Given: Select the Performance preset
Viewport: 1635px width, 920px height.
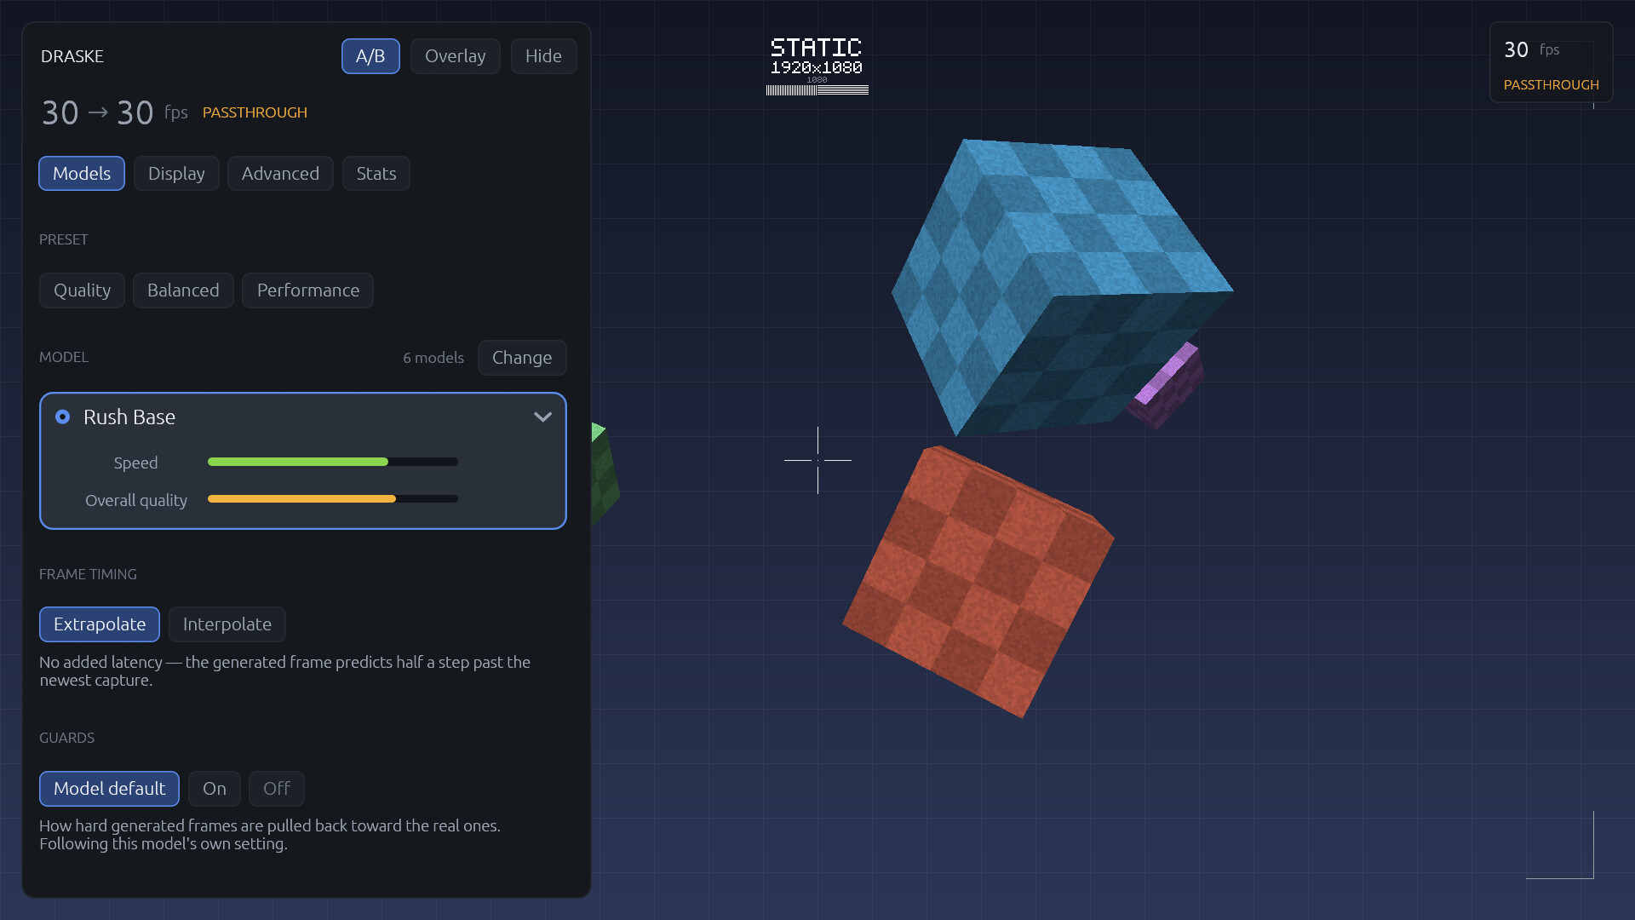Looking at the screenshot, I should pyautogui.click(x=308, y=290).
